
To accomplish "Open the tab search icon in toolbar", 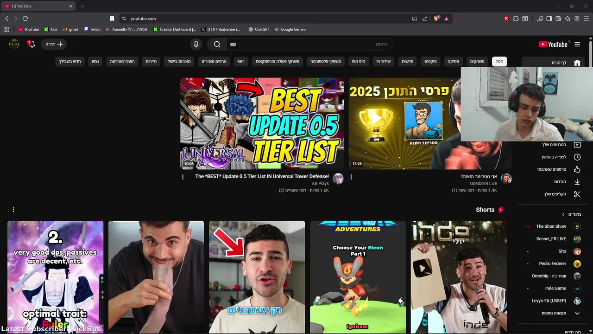I will point(525,19).
